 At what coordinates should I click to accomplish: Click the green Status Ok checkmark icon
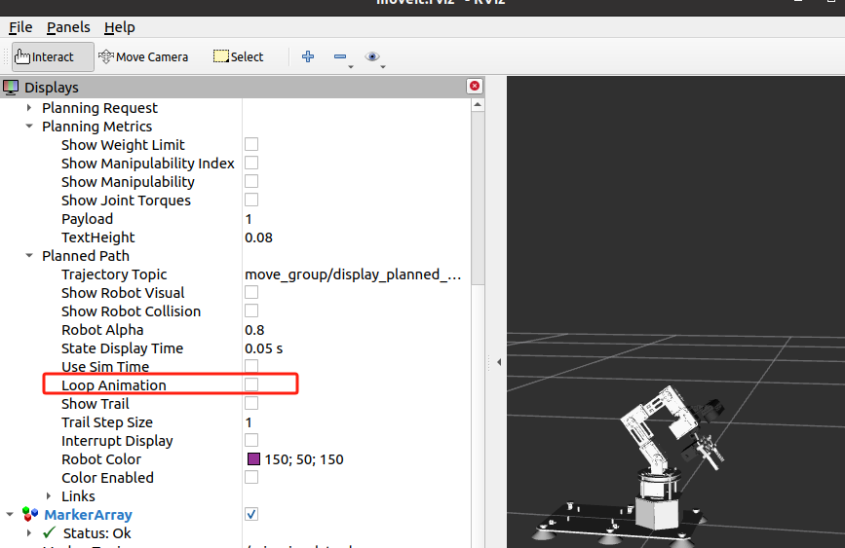49,532
